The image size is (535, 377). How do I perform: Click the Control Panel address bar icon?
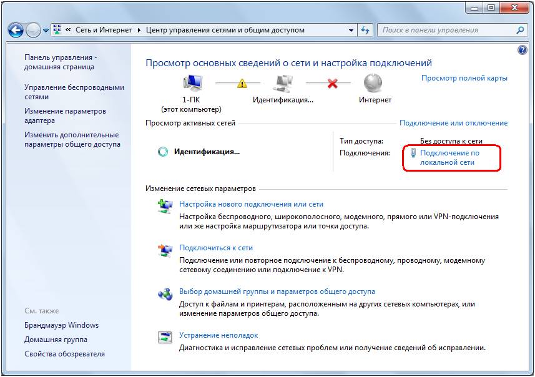(x=57, y=30)
